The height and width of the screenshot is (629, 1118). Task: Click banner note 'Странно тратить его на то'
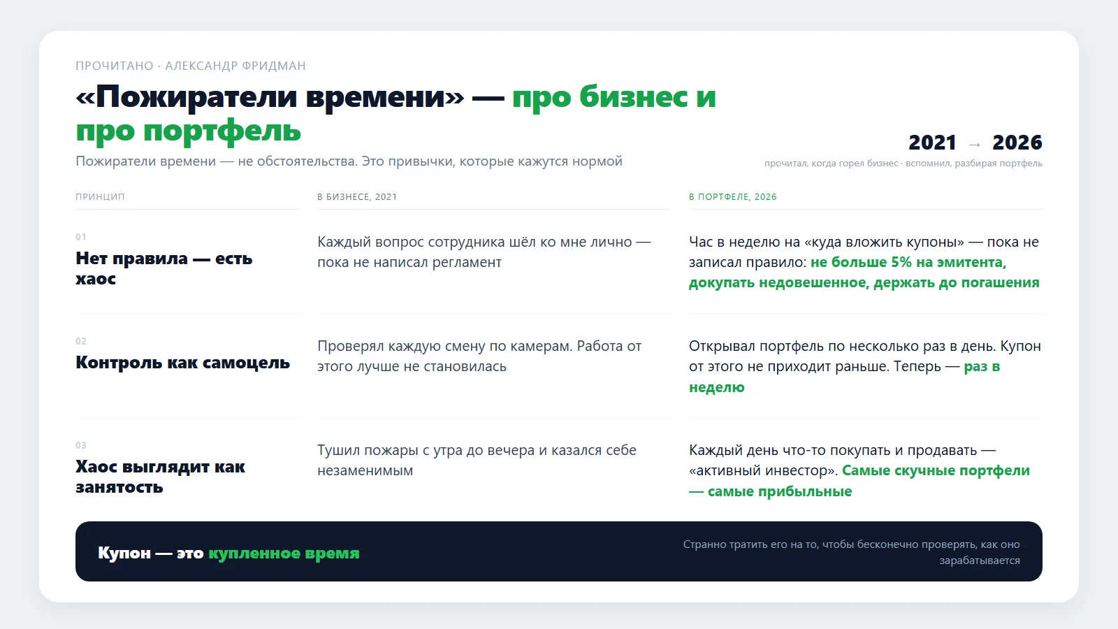(x=750, y=544)
